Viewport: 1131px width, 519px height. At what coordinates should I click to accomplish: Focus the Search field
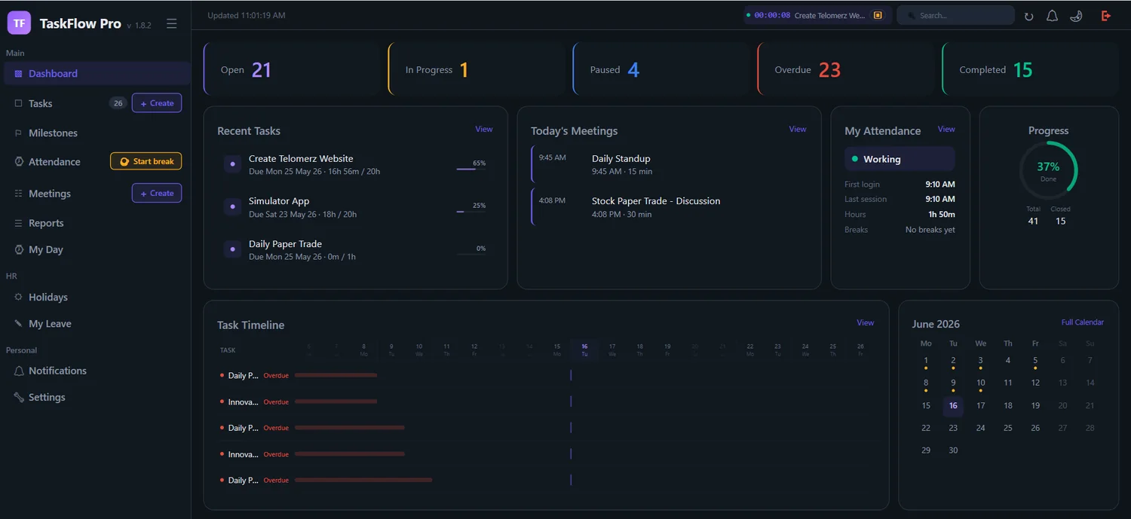coord(955,15)
